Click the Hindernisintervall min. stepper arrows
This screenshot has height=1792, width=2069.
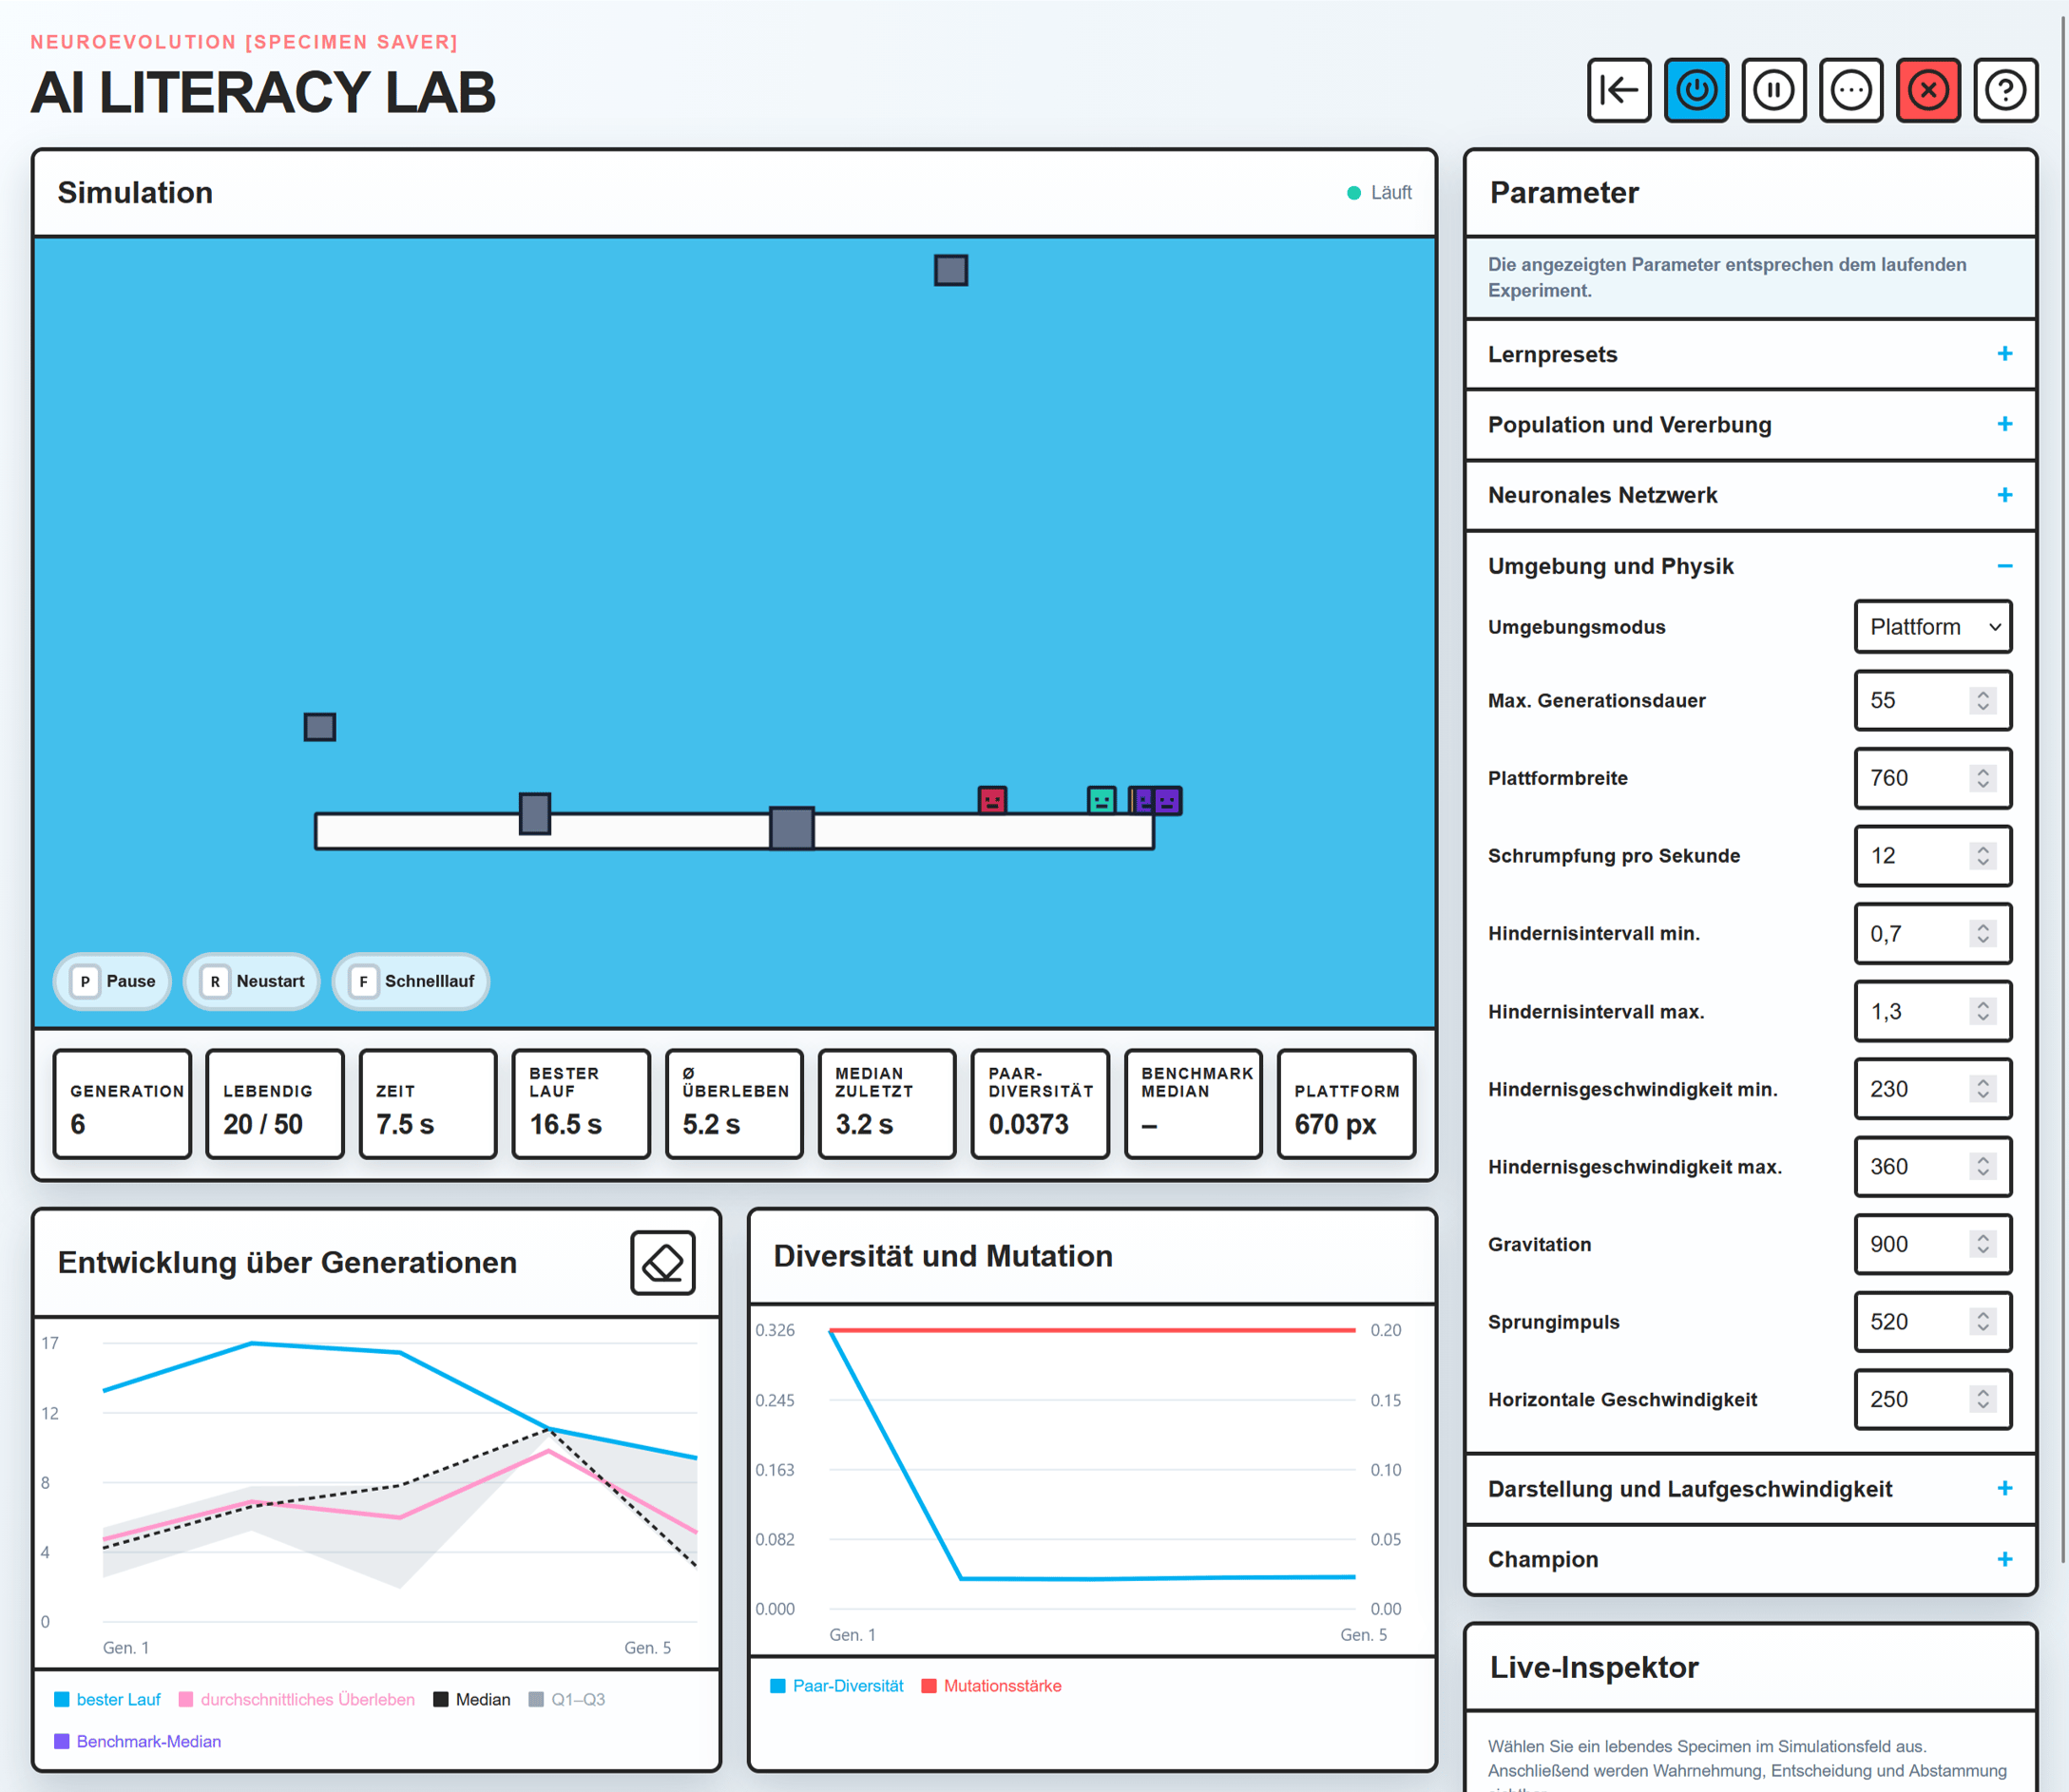tap(1982, 934)
